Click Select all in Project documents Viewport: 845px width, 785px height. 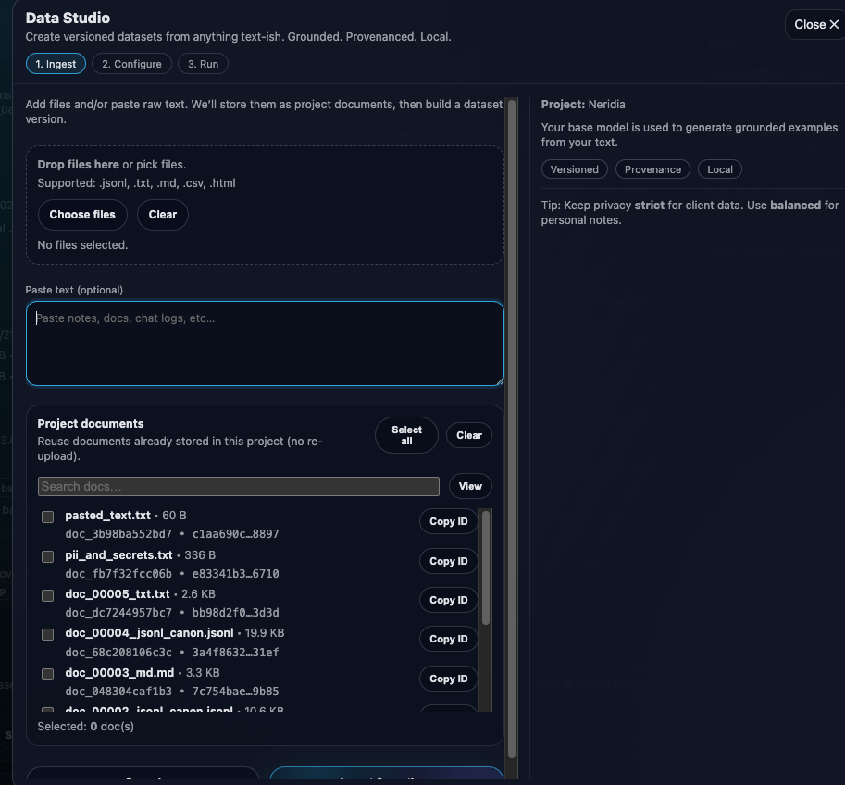point(405,434)
